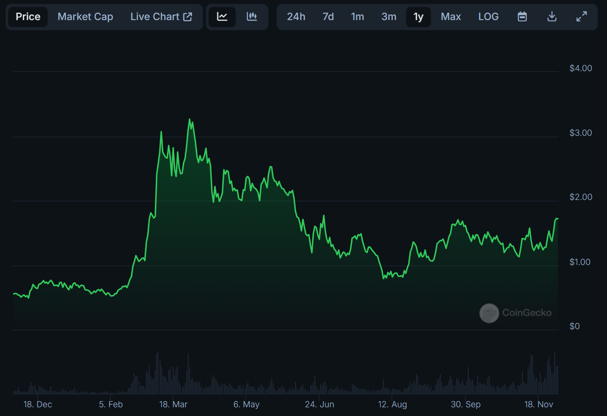Switch to the Market Cap tab
The width and height of the screenshot is (607, 416).
(85, 17)
